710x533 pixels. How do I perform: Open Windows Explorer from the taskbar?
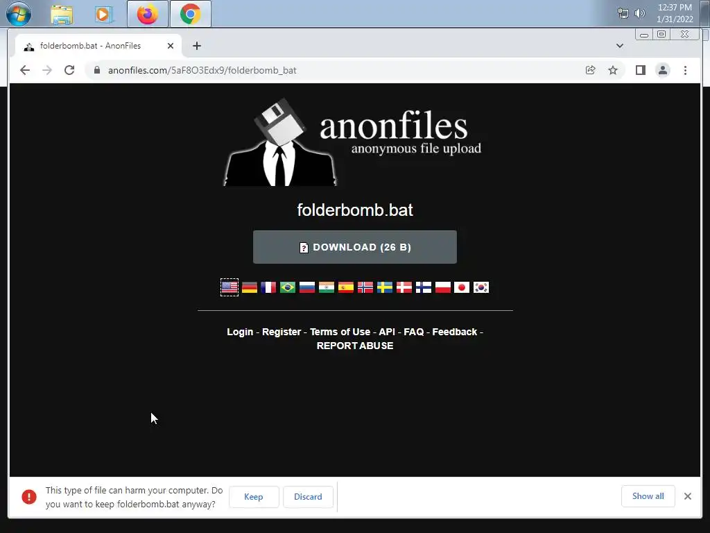pos(62,14)
